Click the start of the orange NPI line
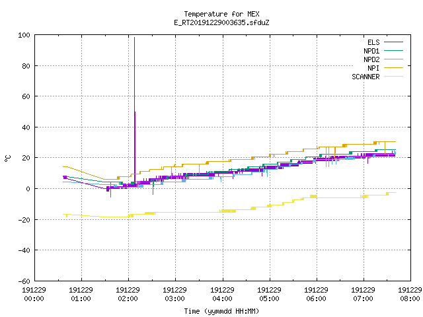Image resolution: width=423 pixels, height=317 pixels. tap(63, 166)
